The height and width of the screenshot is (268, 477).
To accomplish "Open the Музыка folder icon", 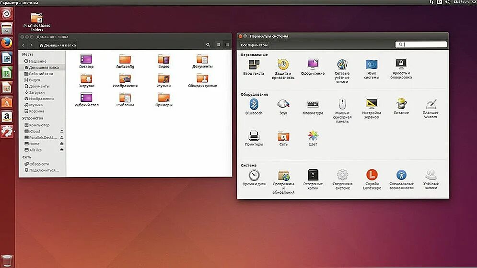I will (x=163, y=80).
